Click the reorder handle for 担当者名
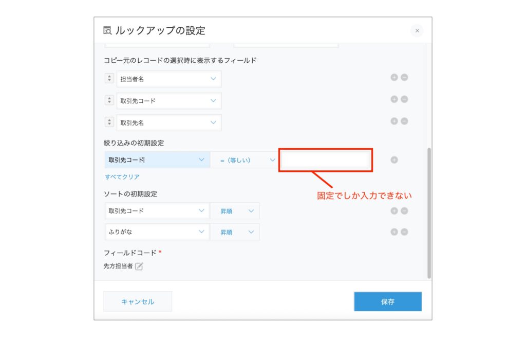 tap(109, 78)
